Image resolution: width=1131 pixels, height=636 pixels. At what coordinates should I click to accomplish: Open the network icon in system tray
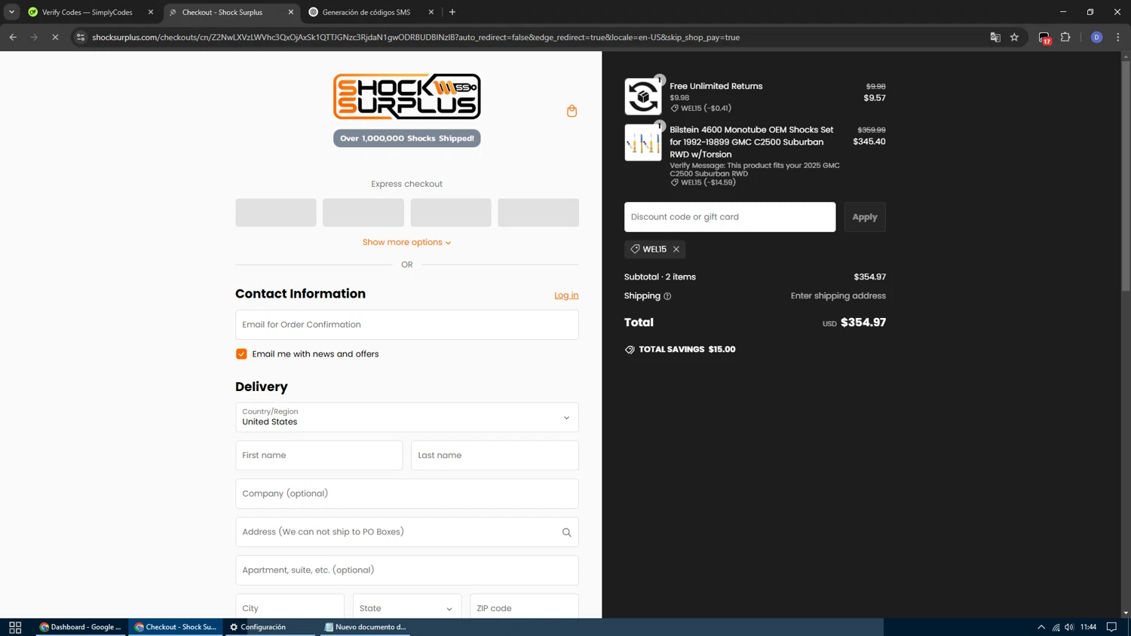coord(1056,627)
